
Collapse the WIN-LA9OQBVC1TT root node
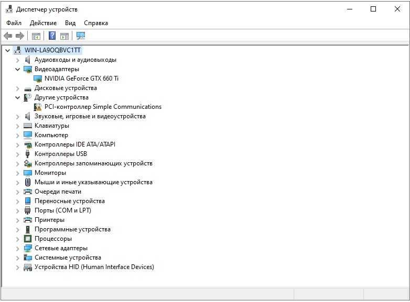coord(7,50)
